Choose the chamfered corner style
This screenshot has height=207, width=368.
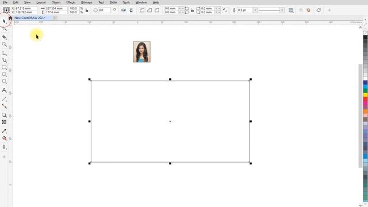pos(157,10)
